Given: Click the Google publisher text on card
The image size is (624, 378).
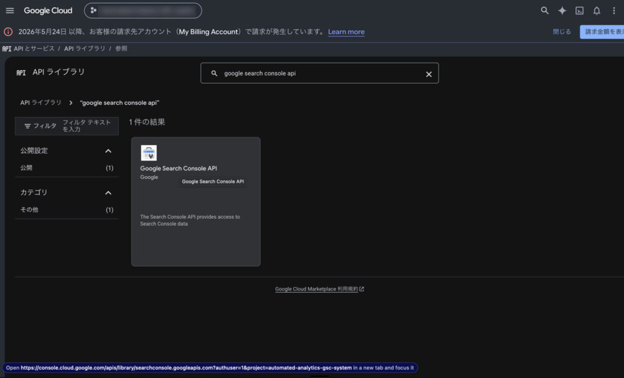Looking at the screenshot, I should pyautogui.click(x=149, y=177).
